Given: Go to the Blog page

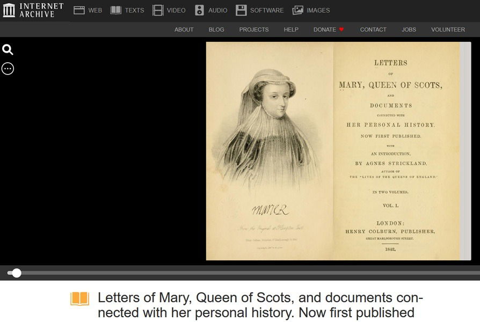Looking at the screenshot, I should click(x=216, y=30).
